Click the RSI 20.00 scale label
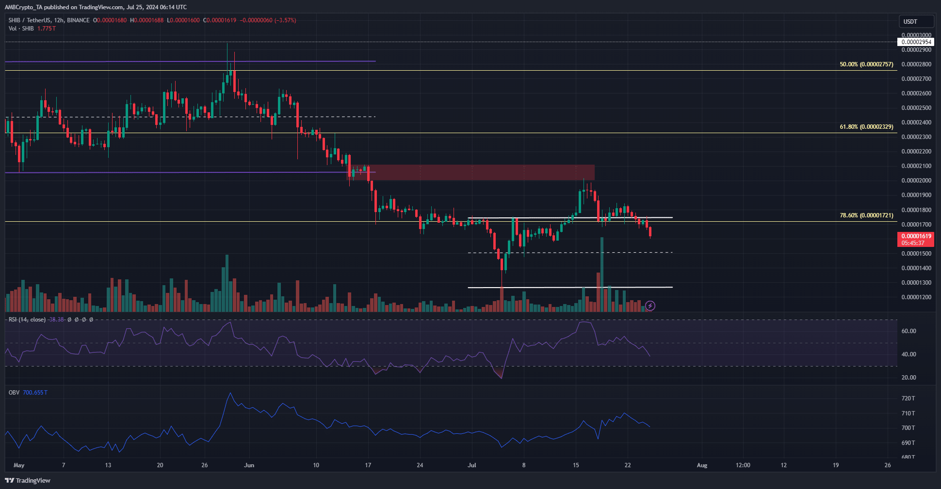 [909, 378]
